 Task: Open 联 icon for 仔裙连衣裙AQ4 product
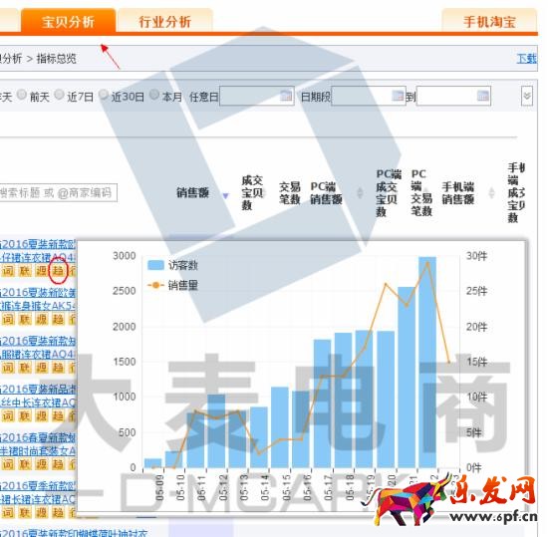click(25, 271)
